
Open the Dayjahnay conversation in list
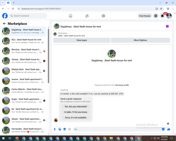(x=24, y=31)
